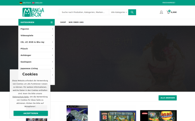Click the Manga Box logo
This screenshot has width=195, height=121.
(33, 12)
